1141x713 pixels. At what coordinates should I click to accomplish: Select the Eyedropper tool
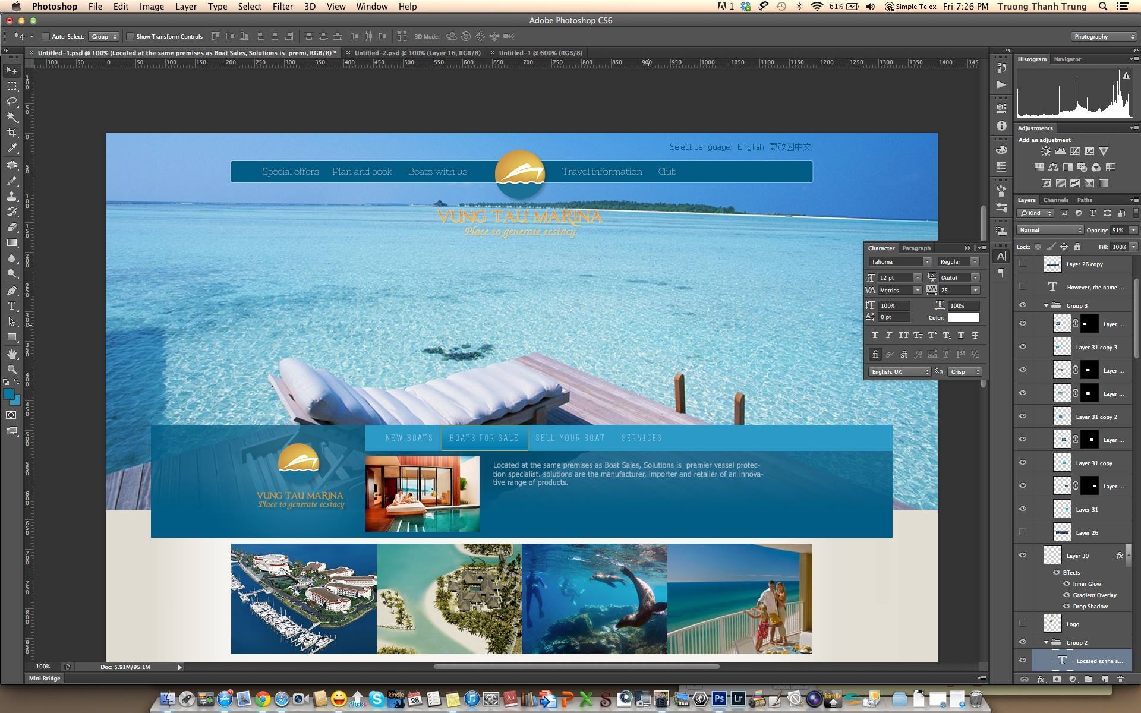click(12, 149)
